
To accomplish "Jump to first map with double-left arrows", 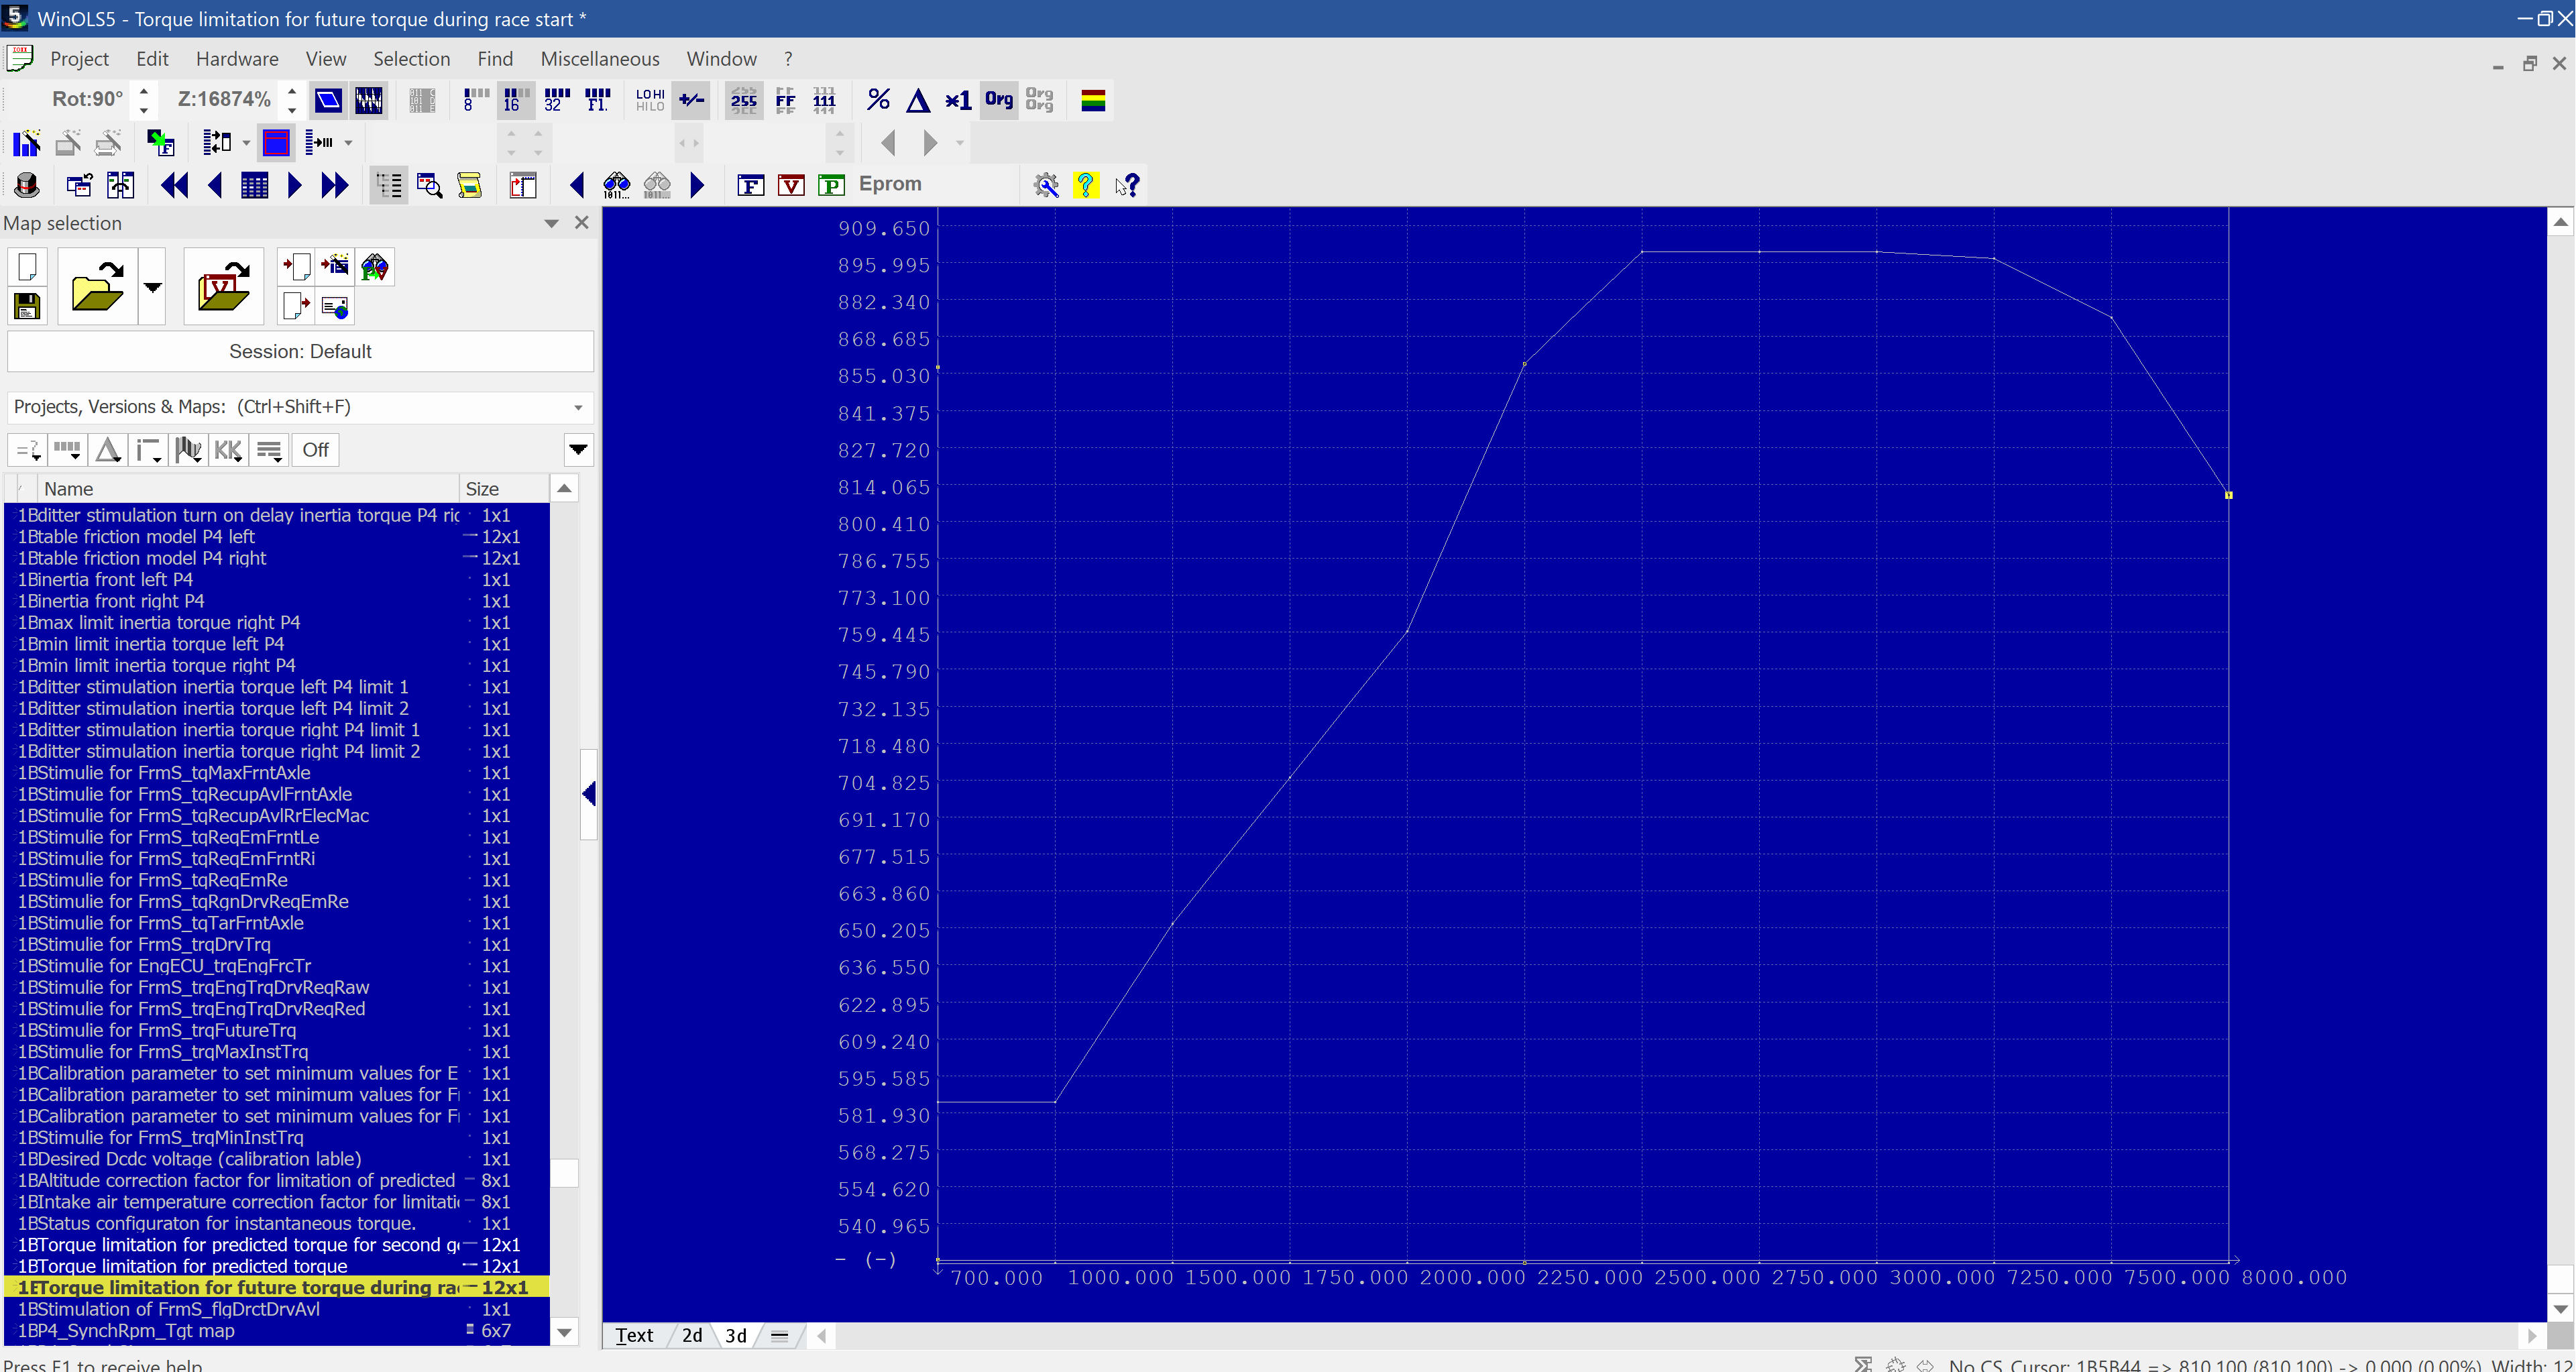I will [174, 185].
